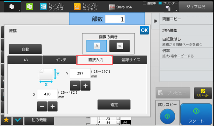
Task: Edit the Y value field 297
Action: point(80,73)
